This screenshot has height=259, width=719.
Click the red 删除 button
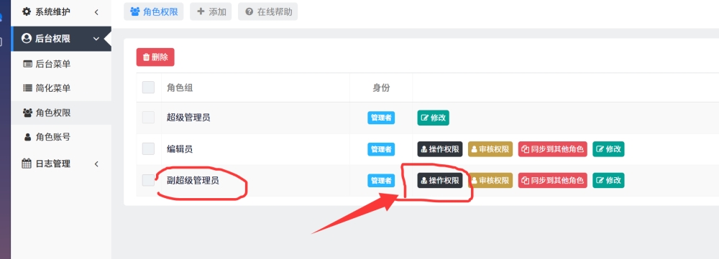pos(155,57)
